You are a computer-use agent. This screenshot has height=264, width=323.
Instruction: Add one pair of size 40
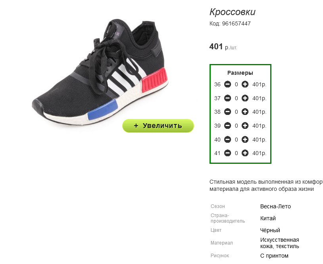(x=245, y=140)
